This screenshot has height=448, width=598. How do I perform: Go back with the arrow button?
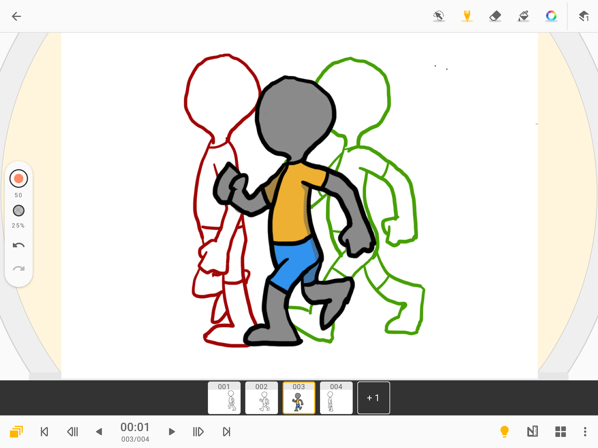pyautogui.click(x=16, y=16)
